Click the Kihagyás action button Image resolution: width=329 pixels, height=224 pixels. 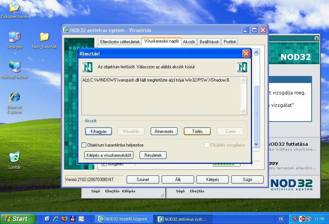(x=98, y=131)
